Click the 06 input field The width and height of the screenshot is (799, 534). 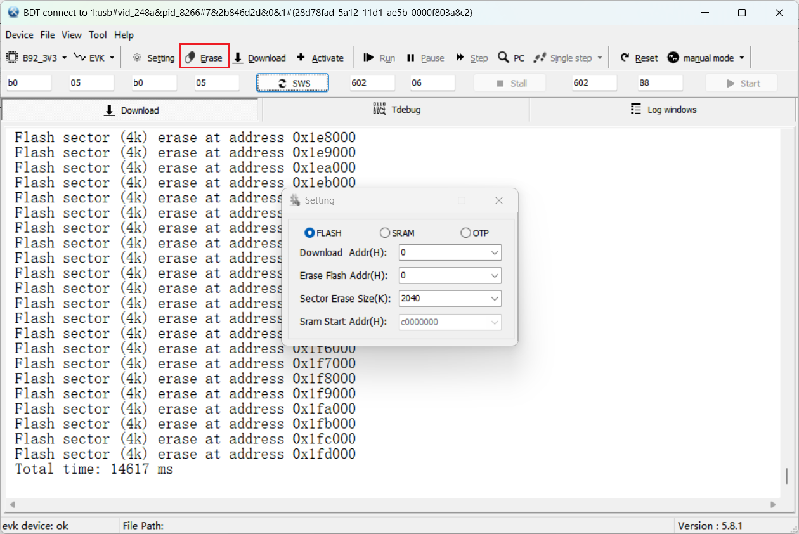point(432,83)
